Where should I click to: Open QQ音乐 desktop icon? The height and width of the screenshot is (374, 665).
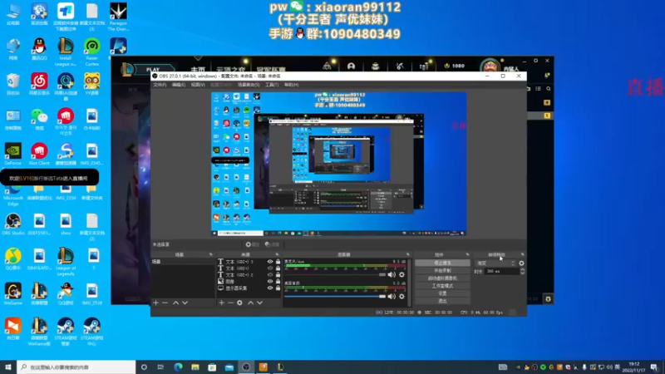[13, 259]
